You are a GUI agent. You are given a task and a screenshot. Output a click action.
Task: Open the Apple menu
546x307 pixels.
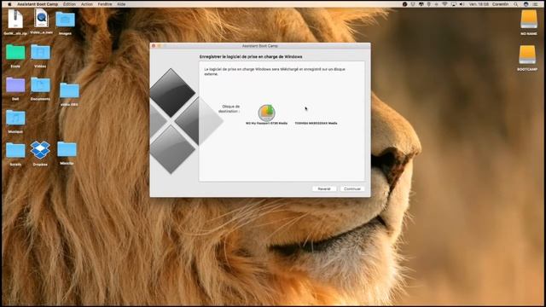tap(9, 4)
